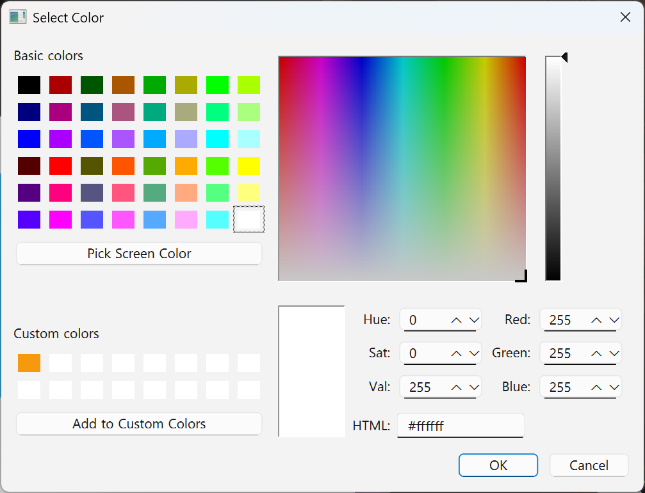Select the black basic color swatch
Image resolution: width=645 pixels, height=493 pixels.
(x=29, y=85)
